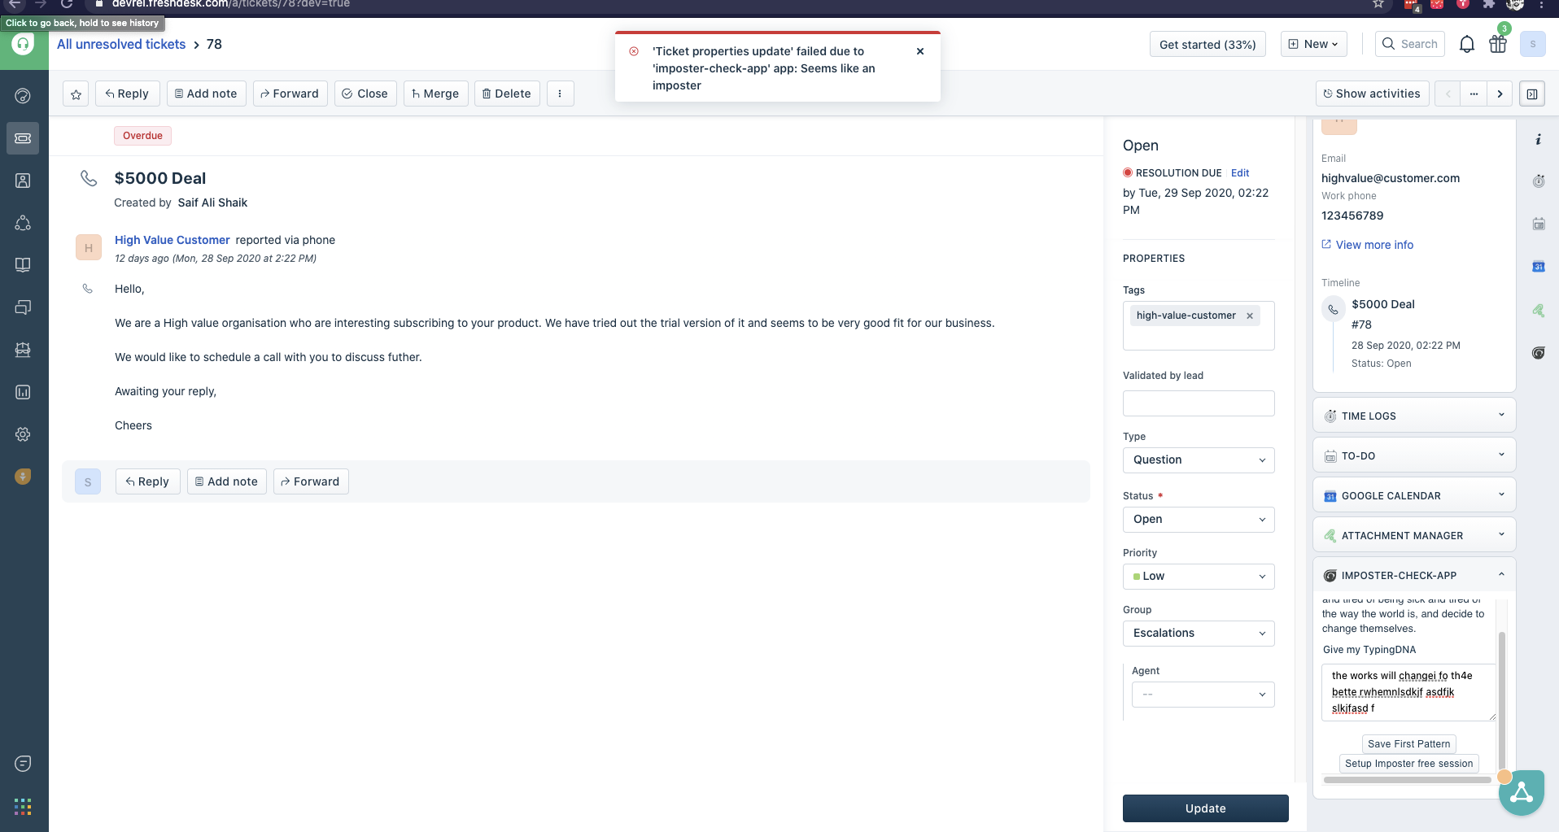Click Setup Imposter free session

pyautogui.click(x=1408, y=764)
